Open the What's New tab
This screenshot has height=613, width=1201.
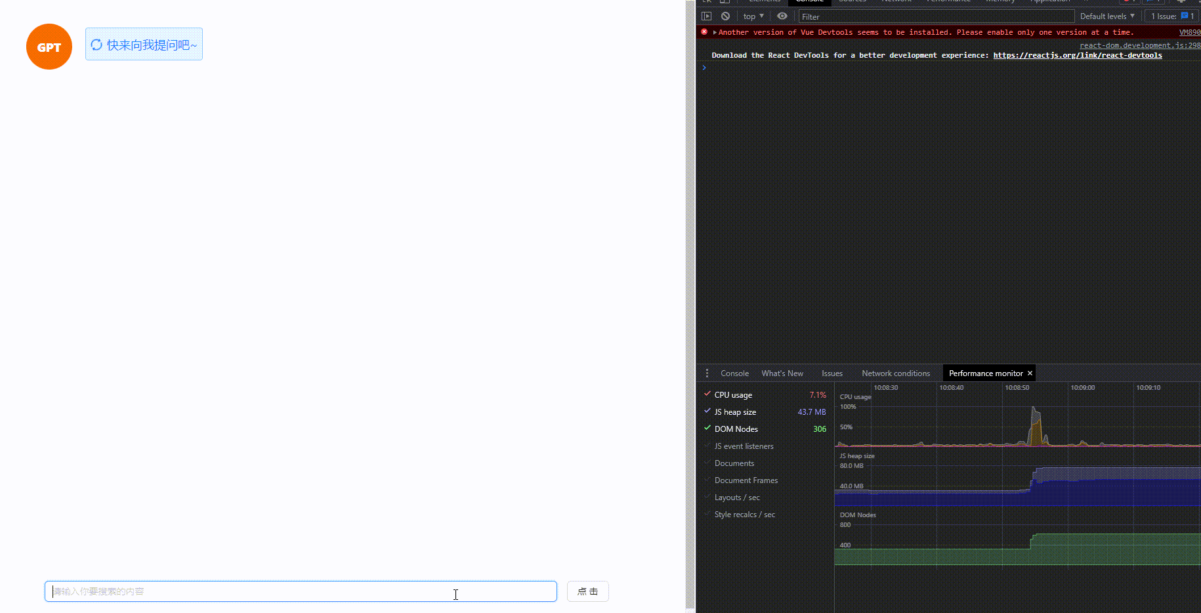[x=782, y=373]
